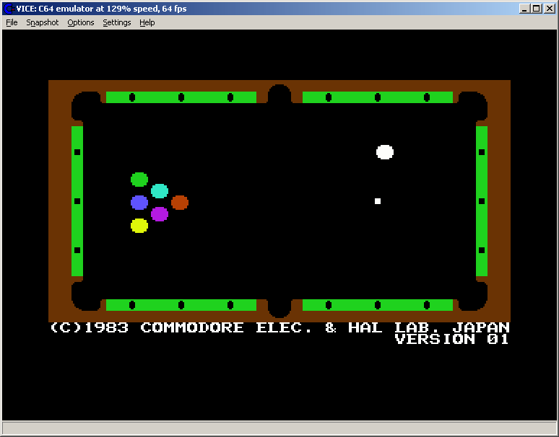This screenshot has width=559, height=437.
Task: Click the purple pool ball
Action: [160, 214]
